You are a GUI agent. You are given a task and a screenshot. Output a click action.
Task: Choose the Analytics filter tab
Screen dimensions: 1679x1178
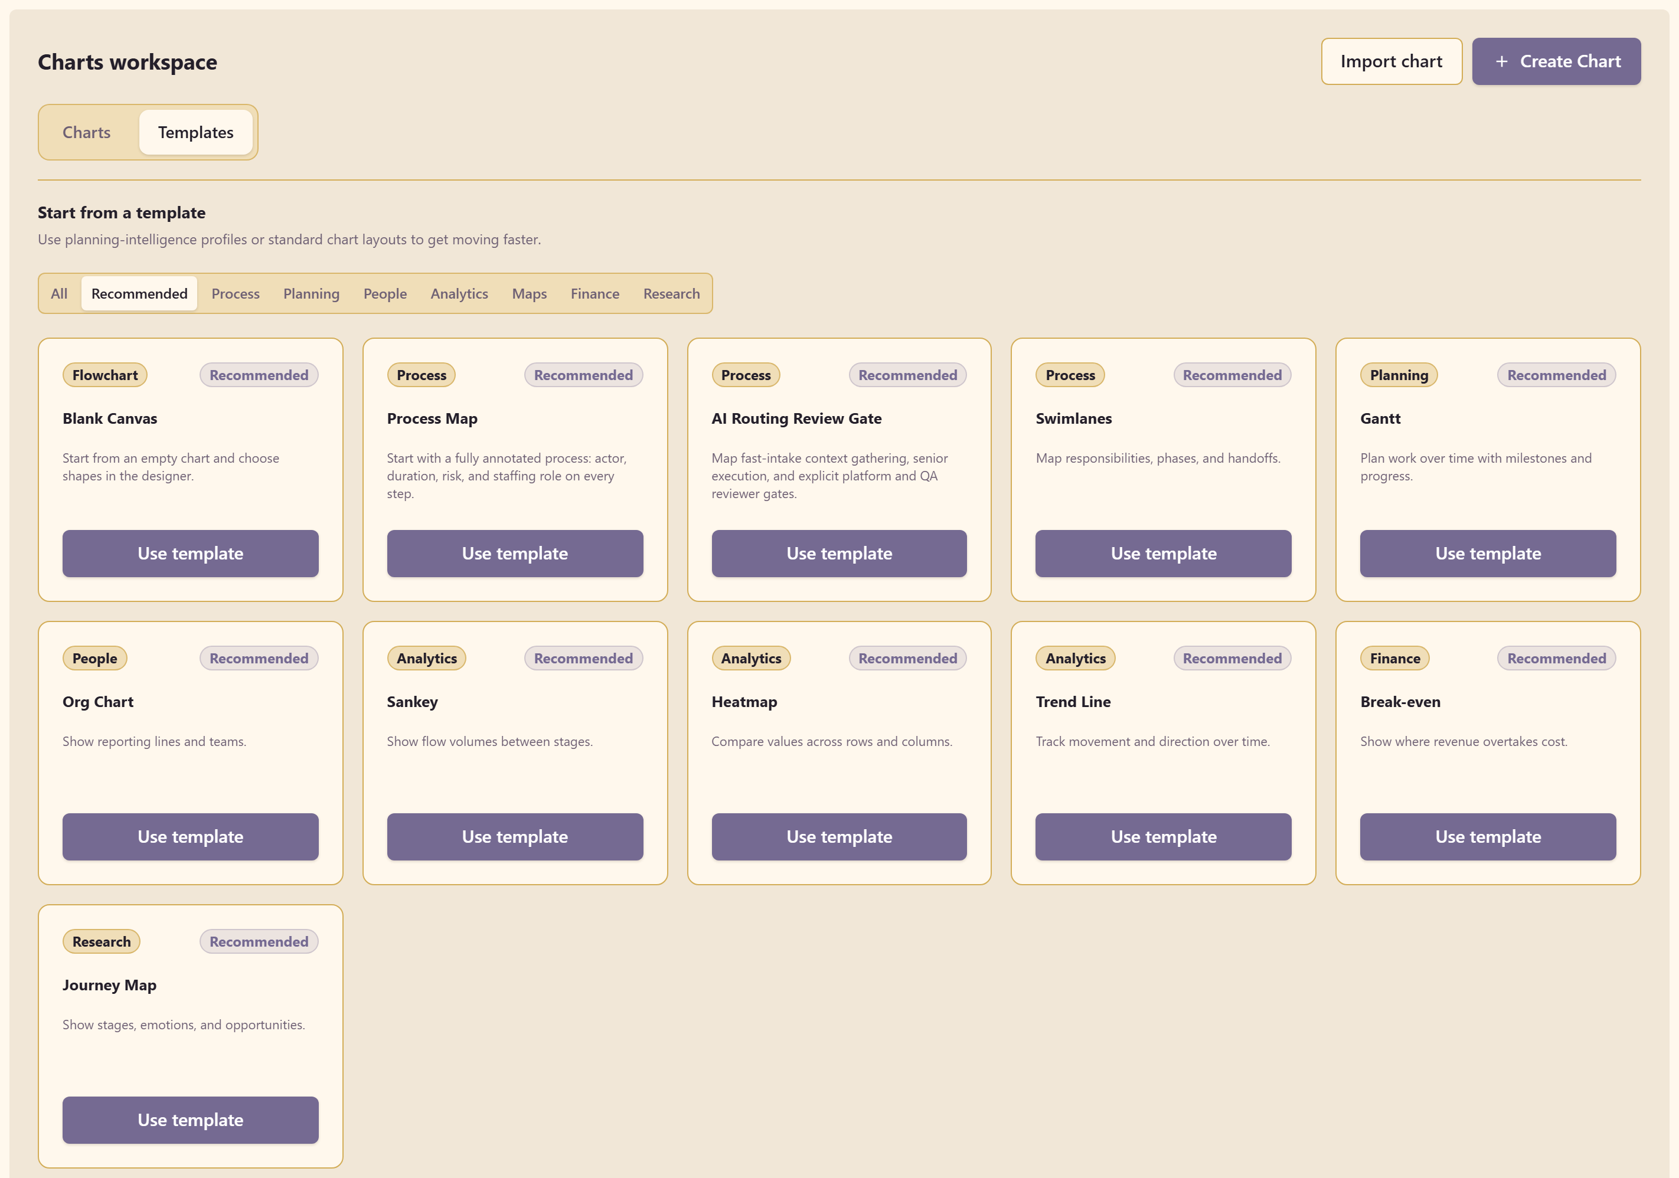(x=459, y=293)
